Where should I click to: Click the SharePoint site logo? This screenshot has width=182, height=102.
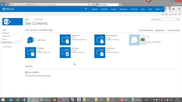tap(13, 22)
